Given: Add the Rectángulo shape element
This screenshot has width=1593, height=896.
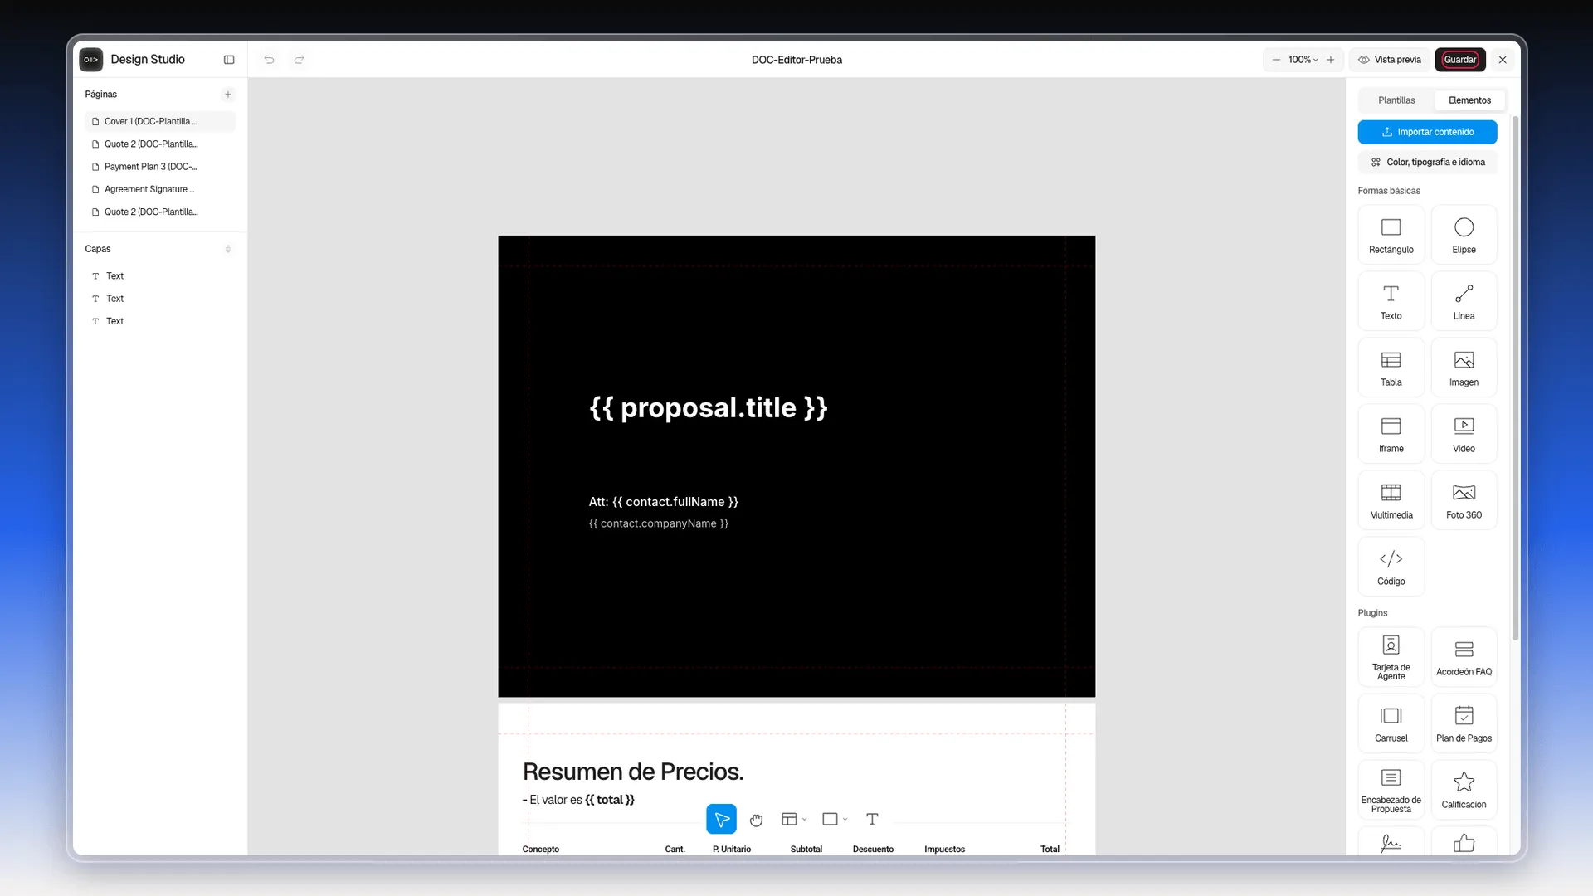Looking at the screenshot, I should 1391,235.
